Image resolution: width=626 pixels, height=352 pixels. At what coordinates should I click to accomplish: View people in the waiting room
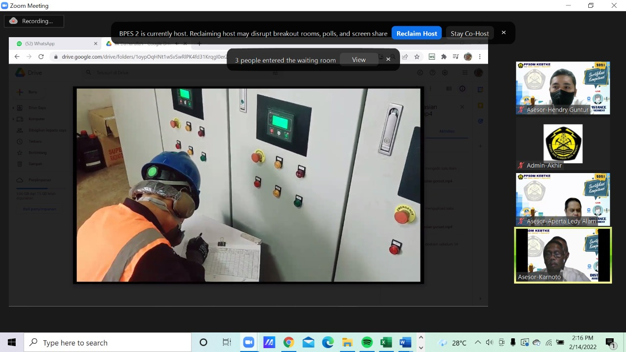coord(358,60)
